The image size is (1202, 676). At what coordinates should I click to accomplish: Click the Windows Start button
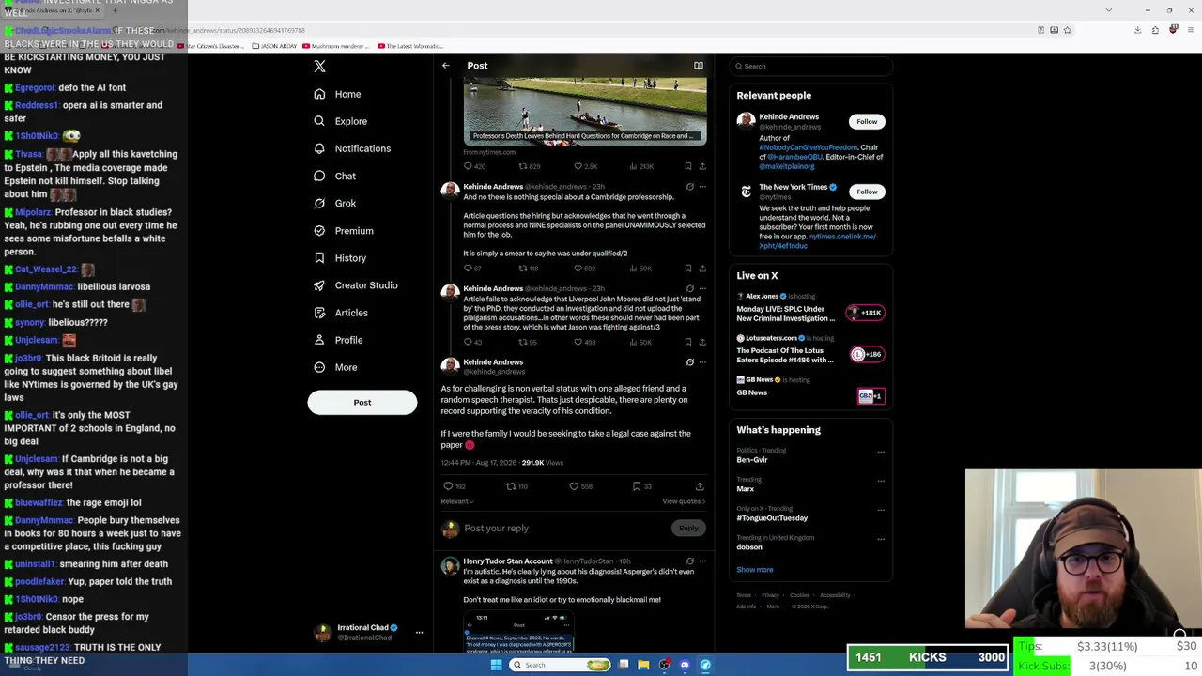(x=496, y=665)
